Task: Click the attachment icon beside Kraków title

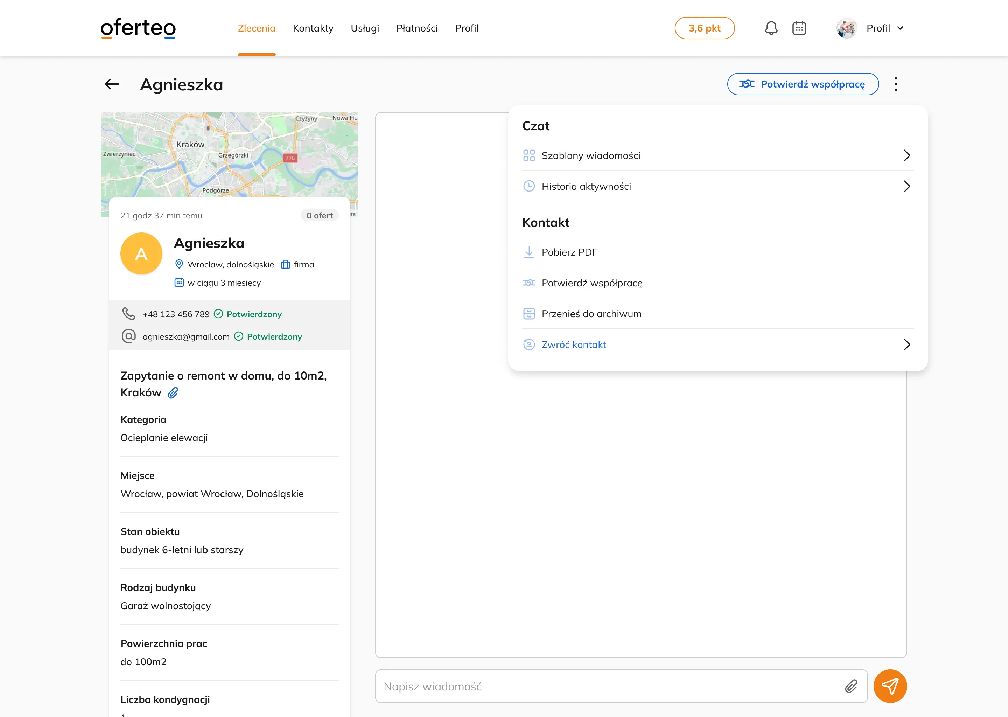Action: point(173,392)
